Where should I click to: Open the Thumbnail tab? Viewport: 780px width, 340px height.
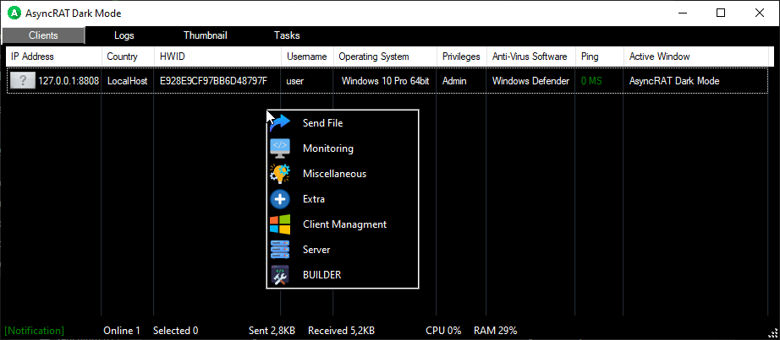pos(205,35)
